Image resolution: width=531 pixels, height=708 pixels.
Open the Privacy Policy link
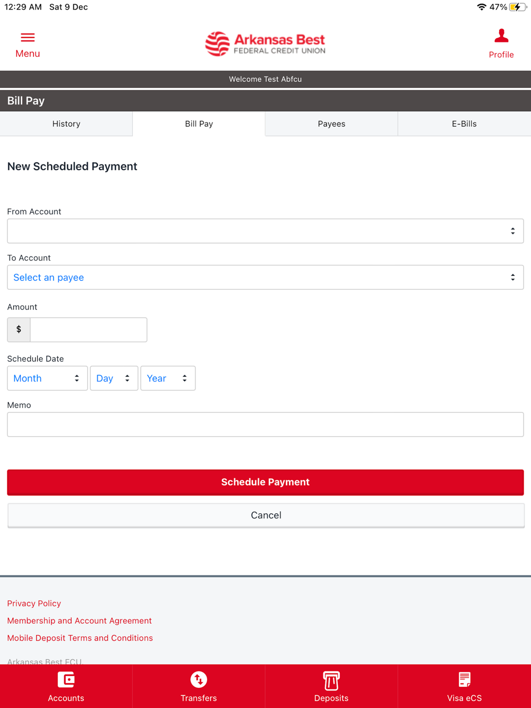point(34,603)
